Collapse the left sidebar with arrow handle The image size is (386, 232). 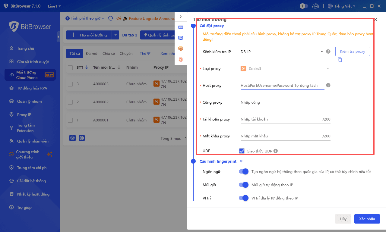(x=58, y=37)
